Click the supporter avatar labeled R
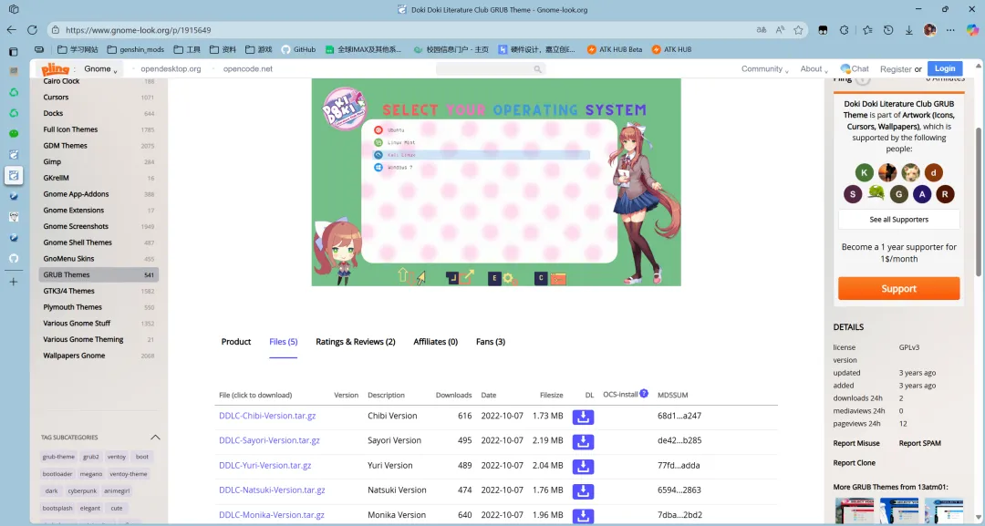985x526 pixels. (945, 194)
